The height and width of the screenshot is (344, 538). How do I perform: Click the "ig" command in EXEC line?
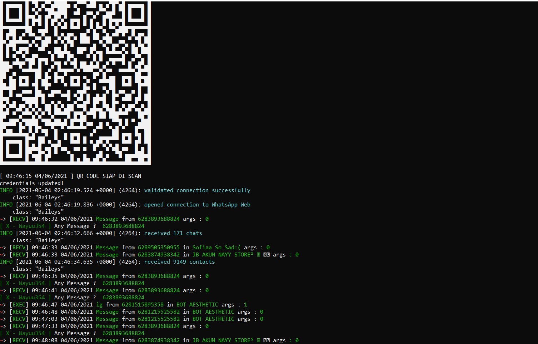point(99,305)
